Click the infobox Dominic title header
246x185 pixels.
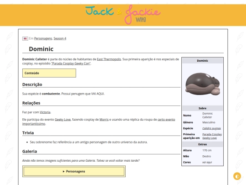tap(202, 61)
